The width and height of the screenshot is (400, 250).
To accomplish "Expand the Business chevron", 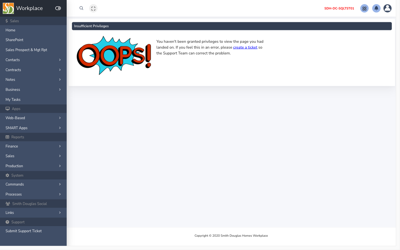I will pyautogui.click(x=60, y=89).
